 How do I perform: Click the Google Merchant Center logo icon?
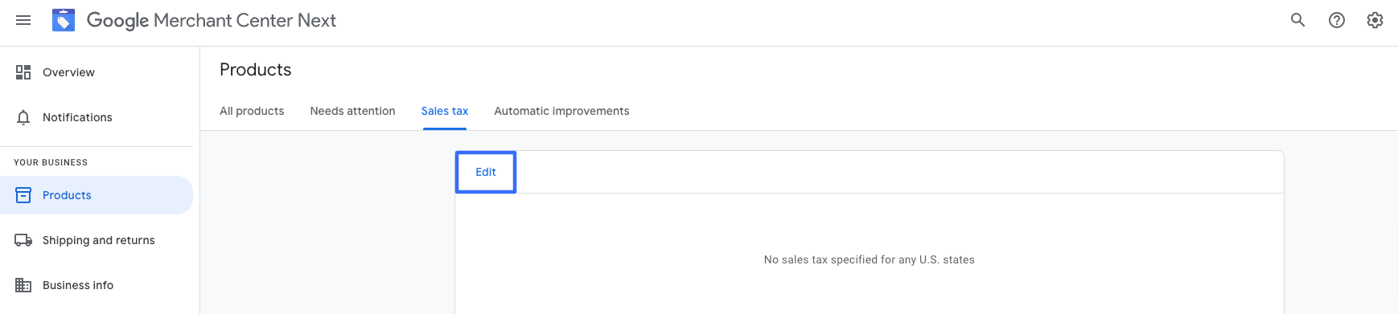pos(64,20)
